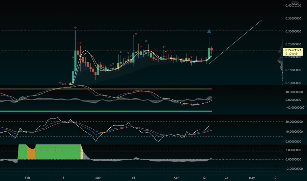Click the current price label 0.22671173
The image size is (307, 181).
(293, 50)
